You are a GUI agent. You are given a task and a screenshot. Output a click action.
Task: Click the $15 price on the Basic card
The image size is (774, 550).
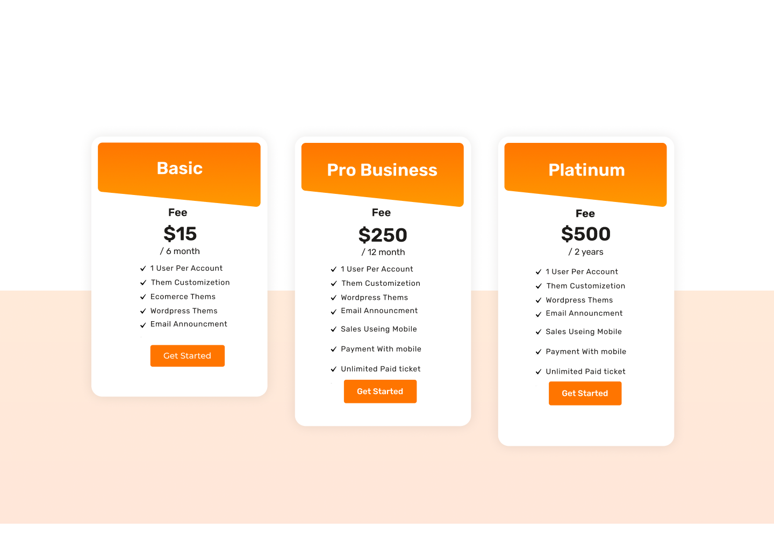tap(180, 234)
